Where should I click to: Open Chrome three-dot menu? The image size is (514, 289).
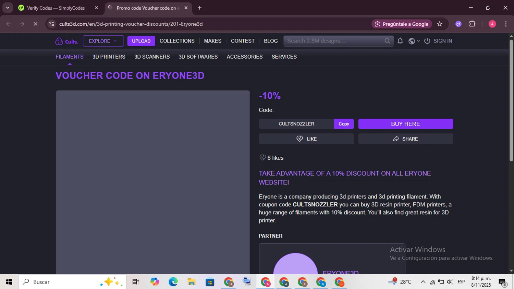[x=506, y=24]
